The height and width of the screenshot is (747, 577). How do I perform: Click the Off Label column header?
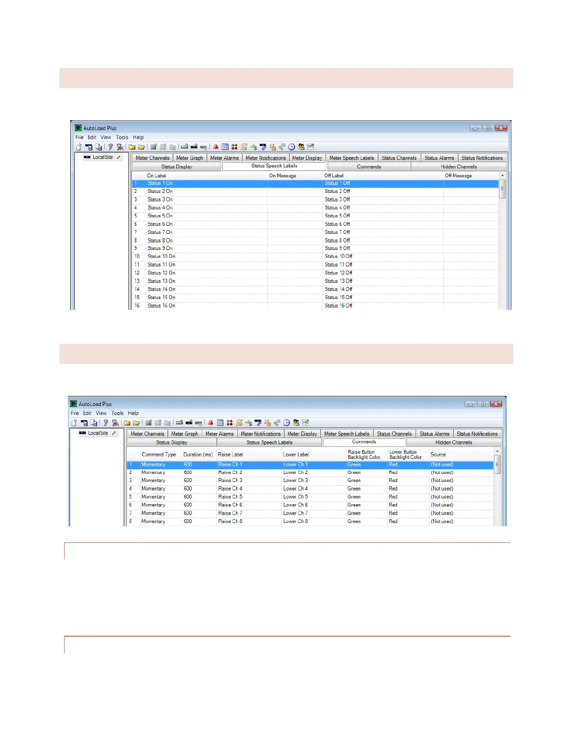[383, 175]
